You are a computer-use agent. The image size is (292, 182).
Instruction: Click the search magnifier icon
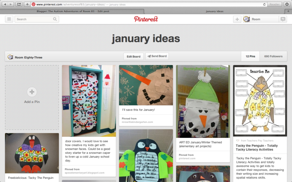click(x=55, y=19)
